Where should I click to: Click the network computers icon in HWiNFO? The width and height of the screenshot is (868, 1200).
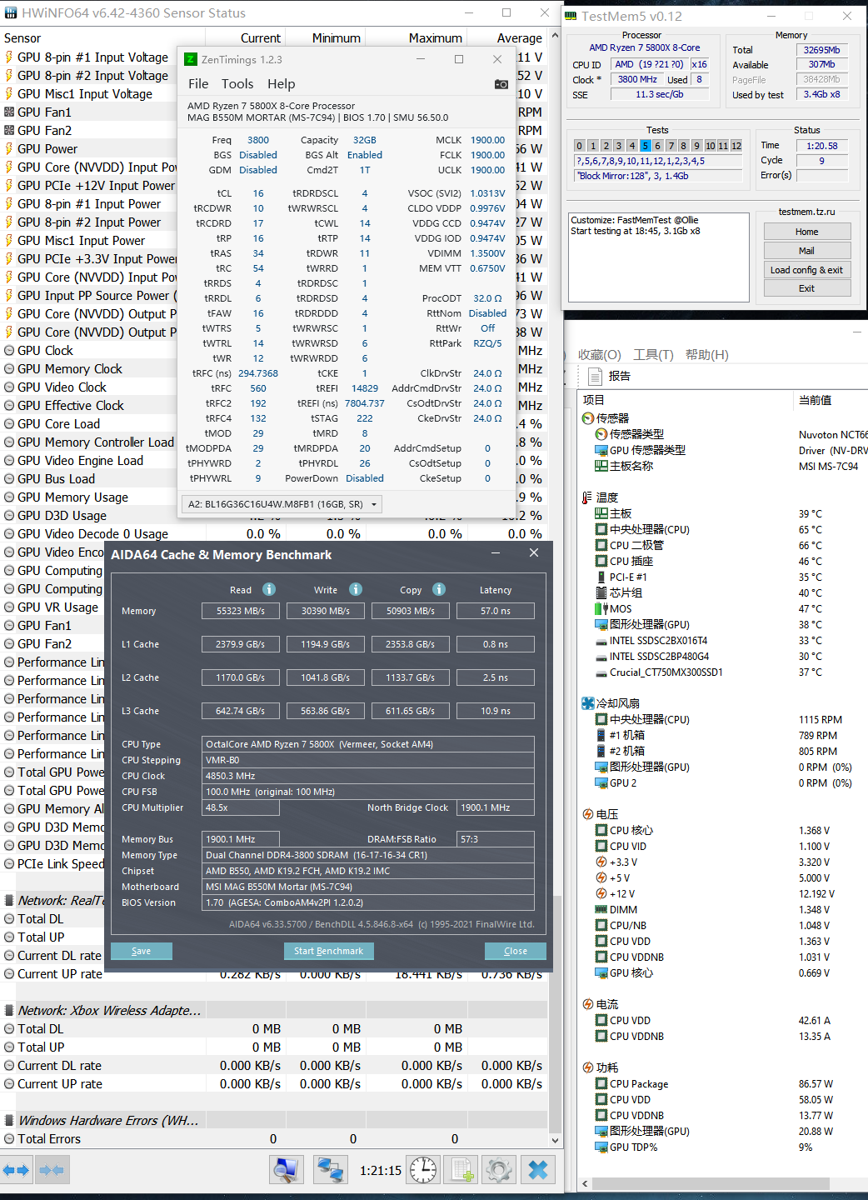point(331,1170)
